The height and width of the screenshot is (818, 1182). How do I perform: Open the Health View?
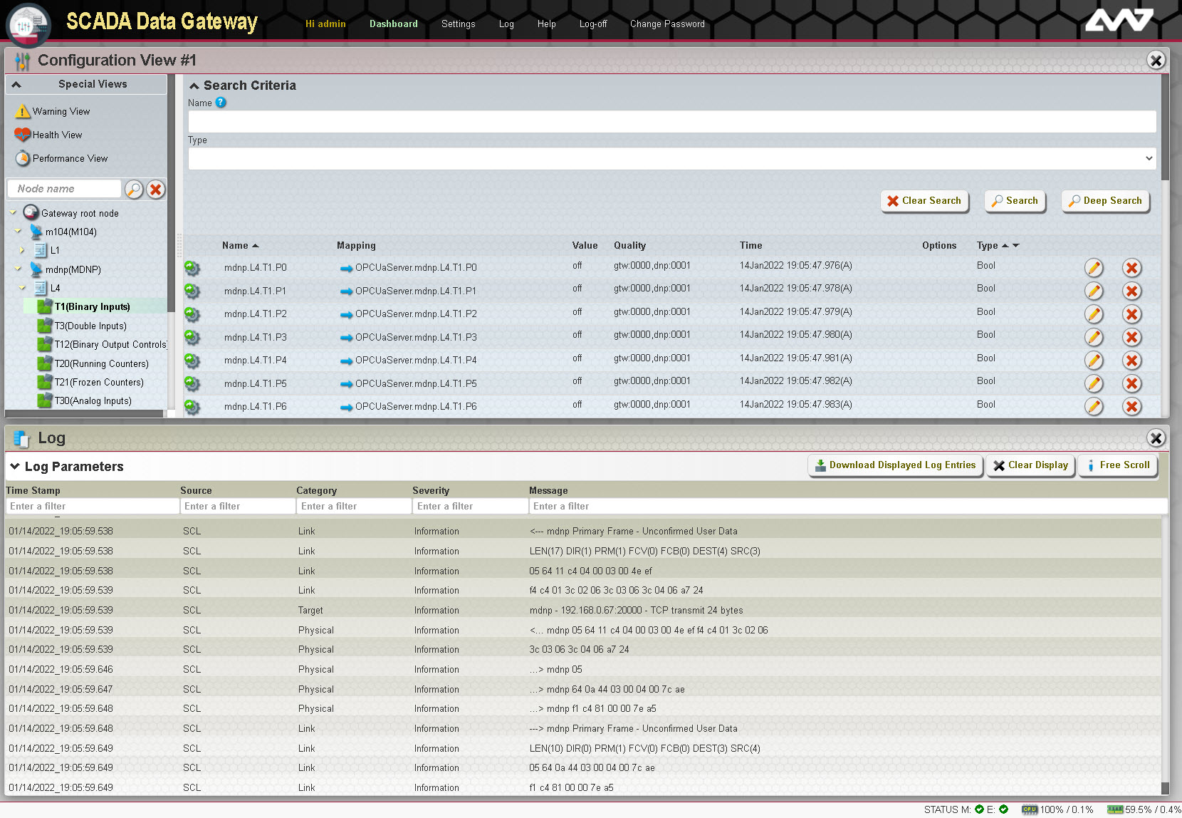coord(57,135)
